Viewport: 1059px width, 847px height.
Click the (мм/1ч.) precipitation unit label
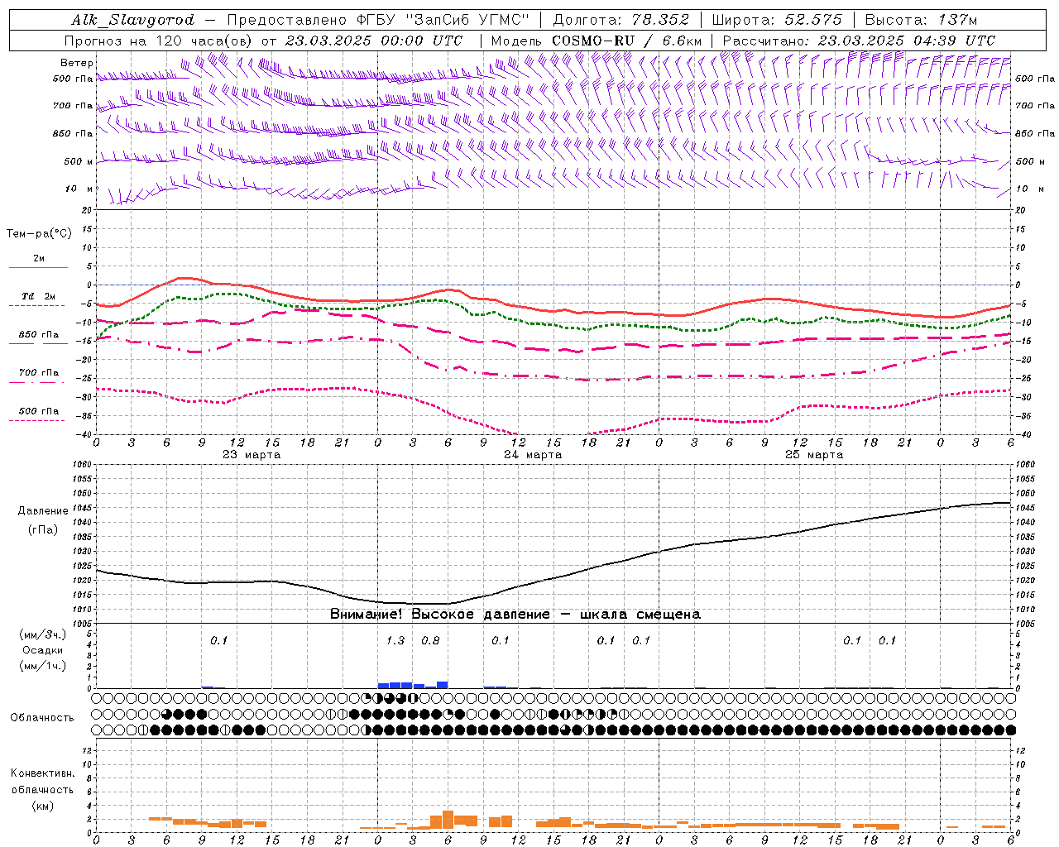[43, 666]
